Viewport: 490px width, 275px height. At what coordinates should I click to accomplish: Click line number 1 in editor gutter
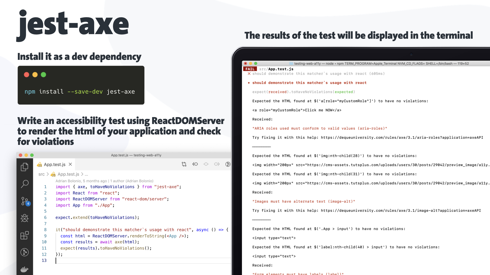click(x=45, y=187)
